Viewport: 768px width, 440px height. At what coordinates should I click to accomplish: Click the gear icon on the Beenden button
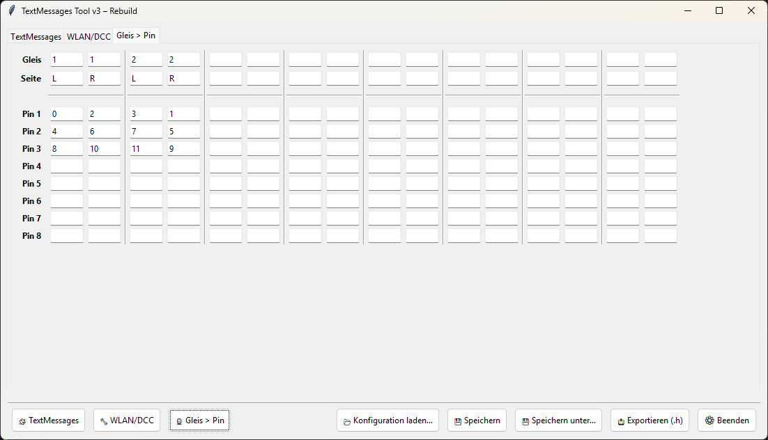coord(709,421)
